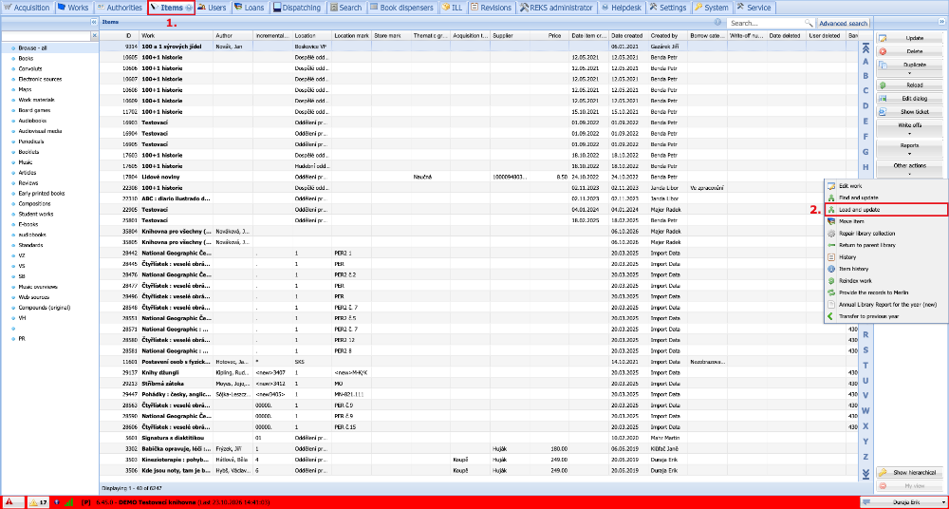Select Periodicals in the category list

click(x=30, y=141)
